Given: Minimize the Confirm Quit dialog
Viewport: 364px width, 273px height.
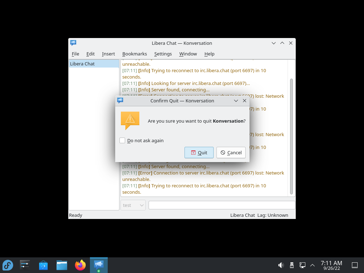Looking at the screenshot, I should tap(236, 101).
